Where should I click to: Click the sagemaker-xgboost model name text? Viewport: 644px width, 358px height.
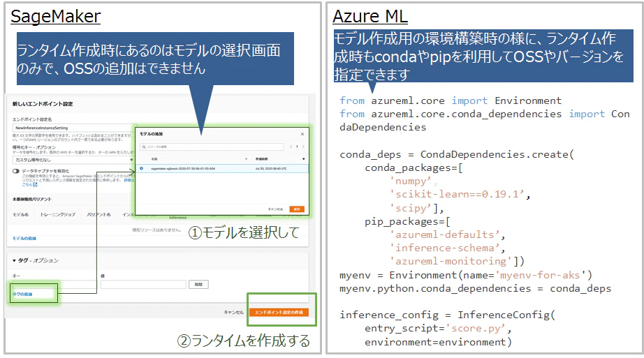(x=183, y=168)
